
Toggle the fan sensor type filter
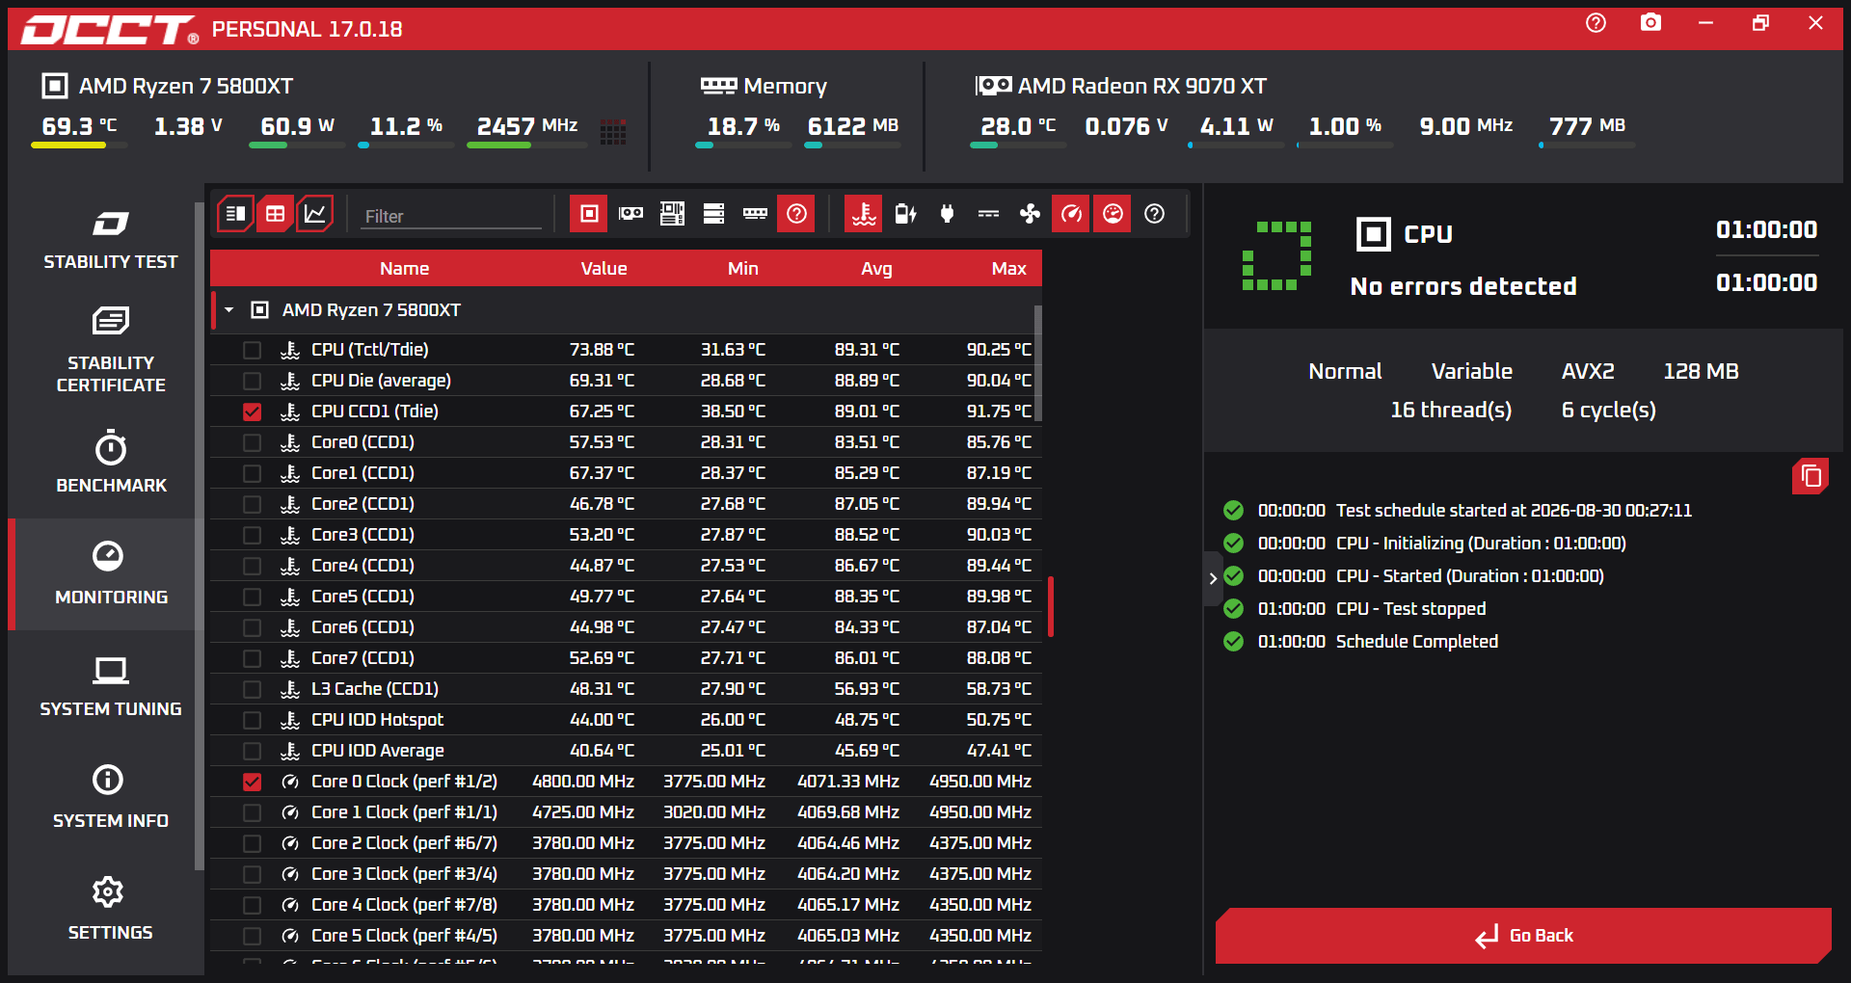click(1030, 214)
